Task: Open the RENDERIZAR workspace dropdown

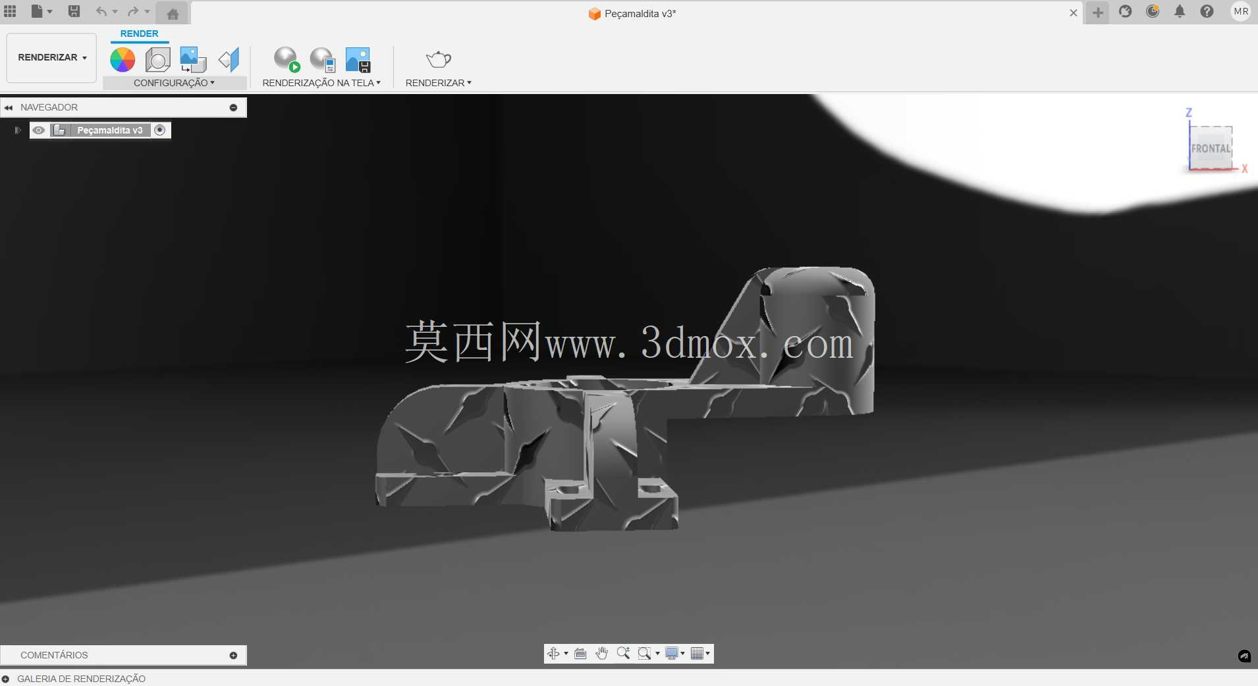Action: point(52,58)
